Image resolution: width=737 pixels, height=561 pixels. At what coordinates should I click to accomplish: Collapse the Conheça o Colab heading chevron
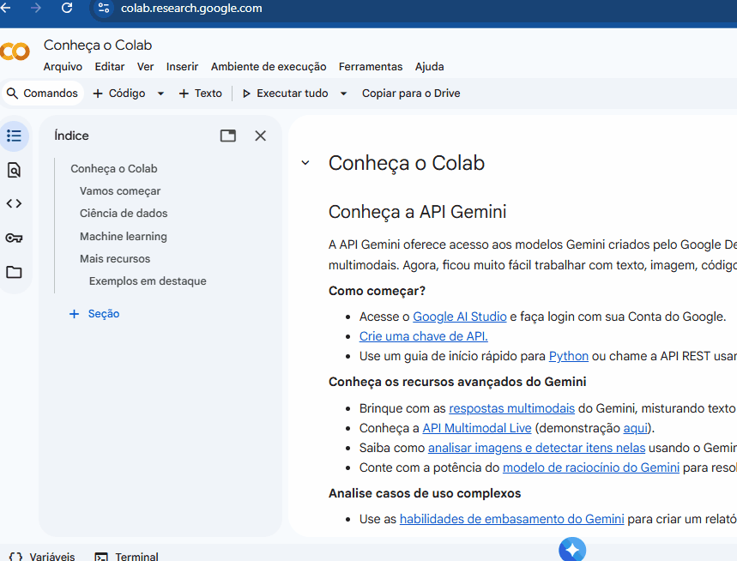coord(305,162)
